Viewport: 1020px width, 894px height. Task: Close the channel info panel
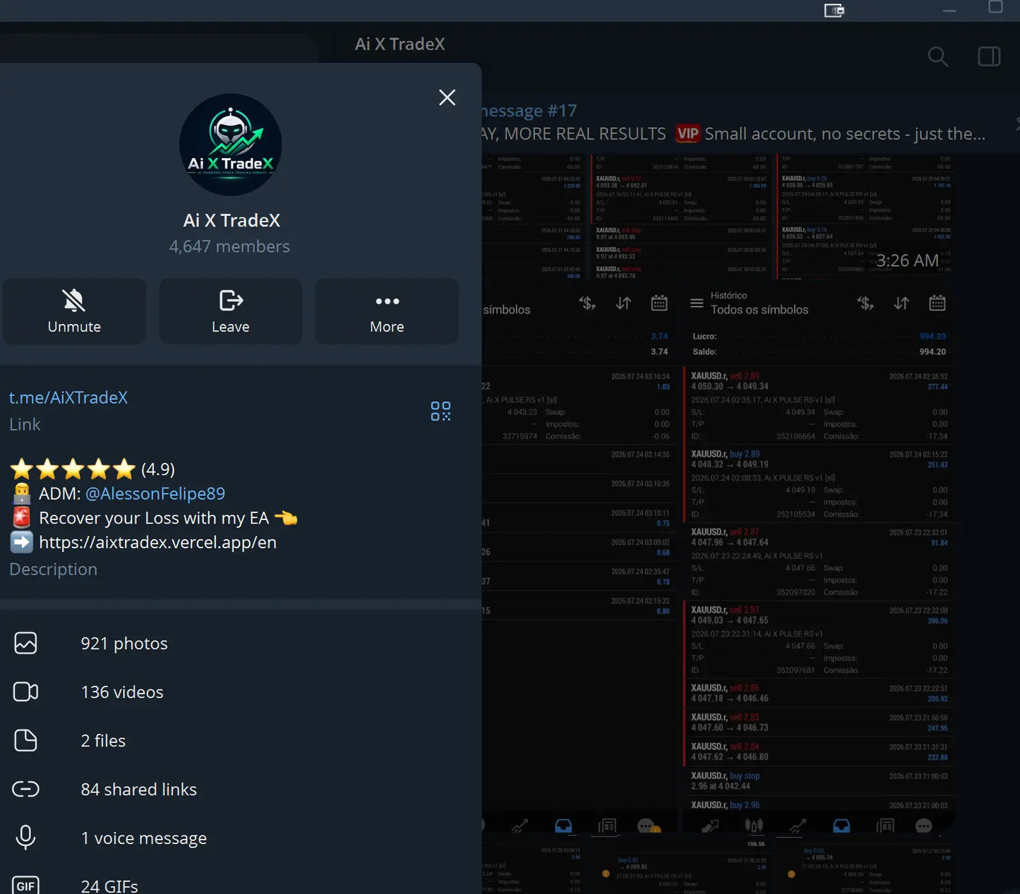pyautogui.click(x=447, y=97)
